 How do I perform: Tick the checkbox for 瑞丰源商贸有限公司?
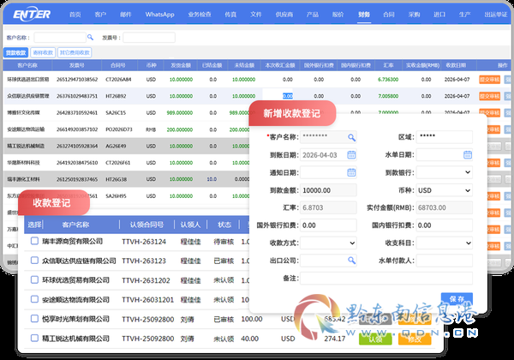click(34, 241)
